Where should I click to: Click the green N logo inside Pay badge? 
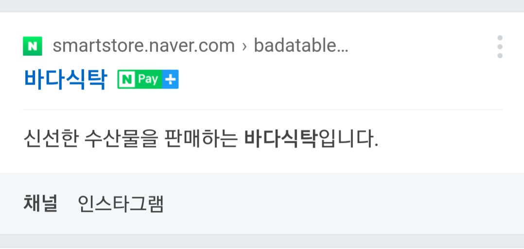pyautogui.click(x=127, y=80)
